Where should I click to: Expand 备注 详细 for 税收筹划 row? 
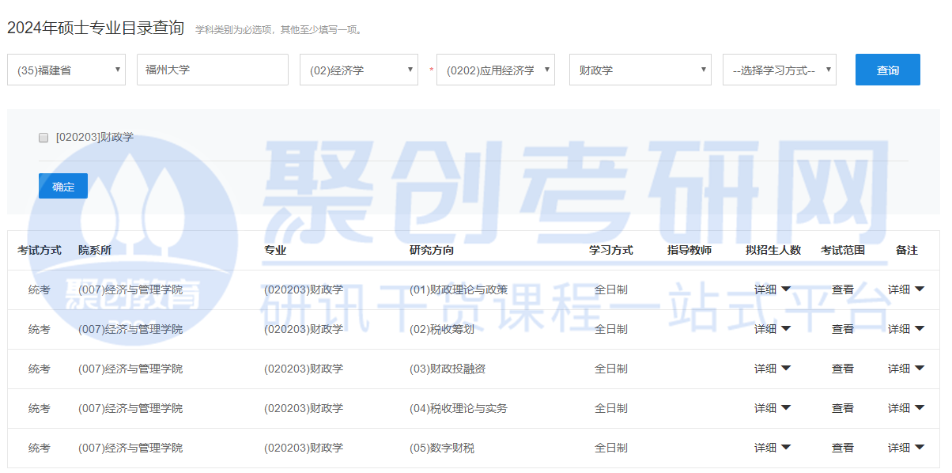(x=906, y=329)
